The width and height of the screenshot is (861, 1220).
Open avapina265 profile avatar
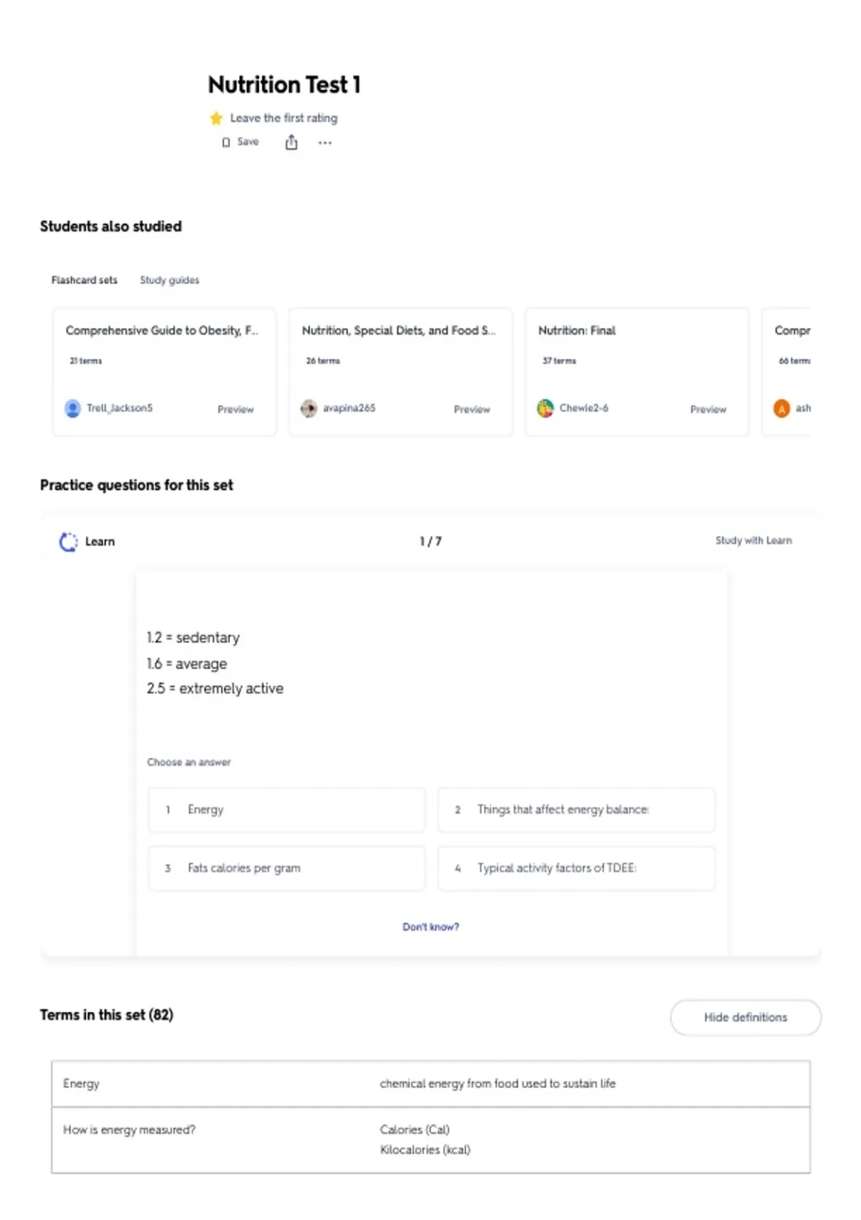click(309, 408)
